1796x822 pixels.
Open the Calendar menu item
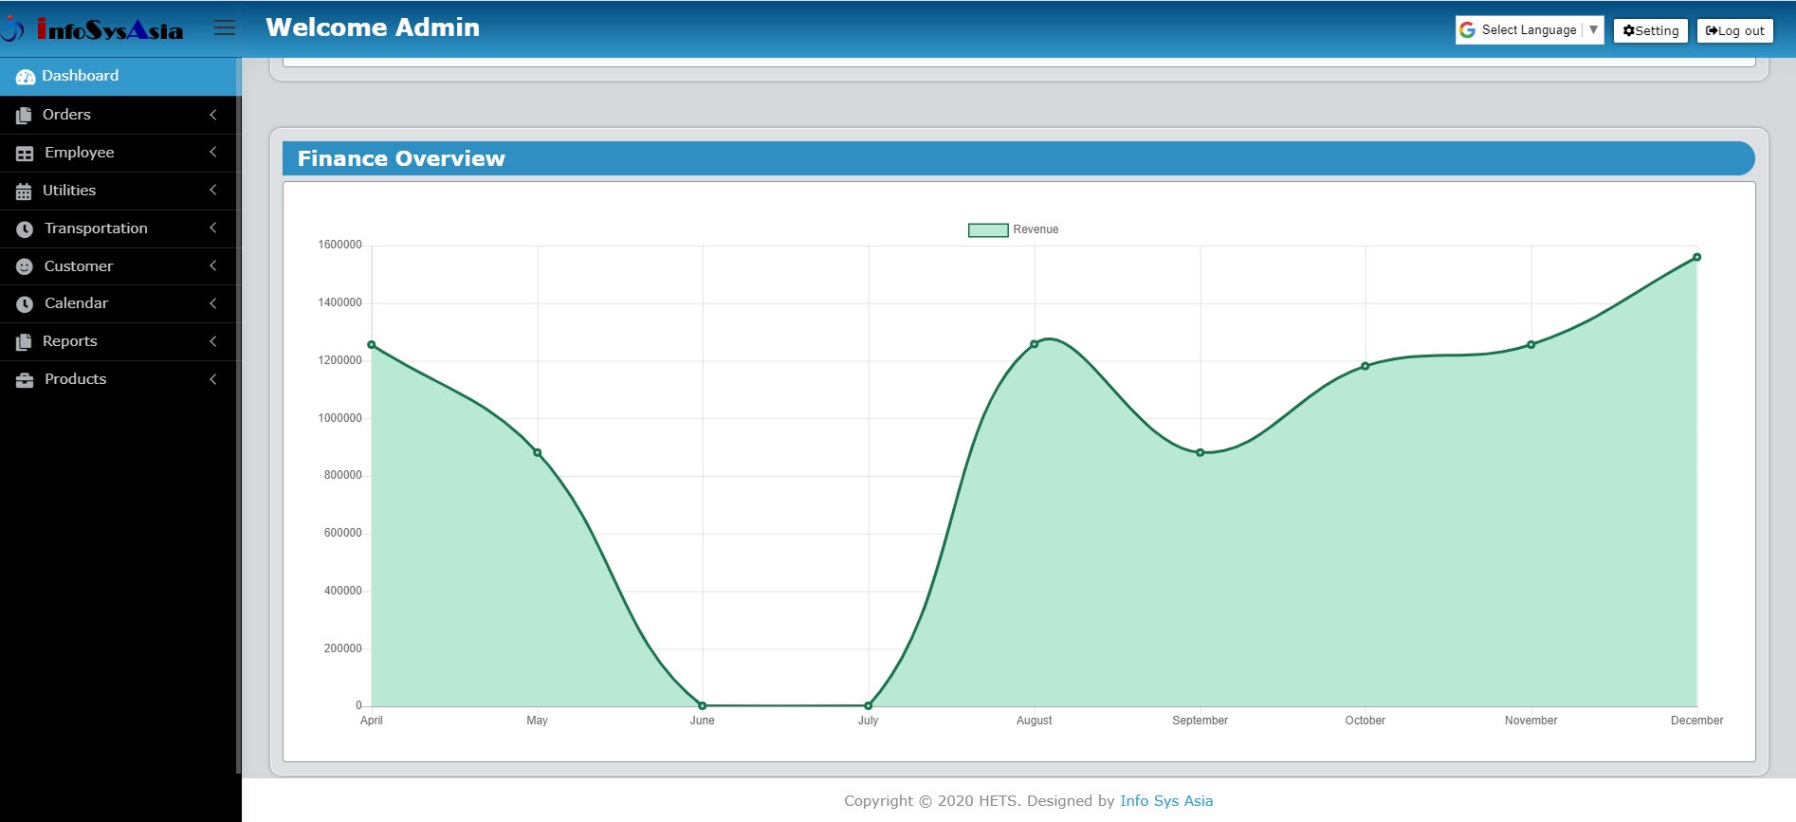120,303
